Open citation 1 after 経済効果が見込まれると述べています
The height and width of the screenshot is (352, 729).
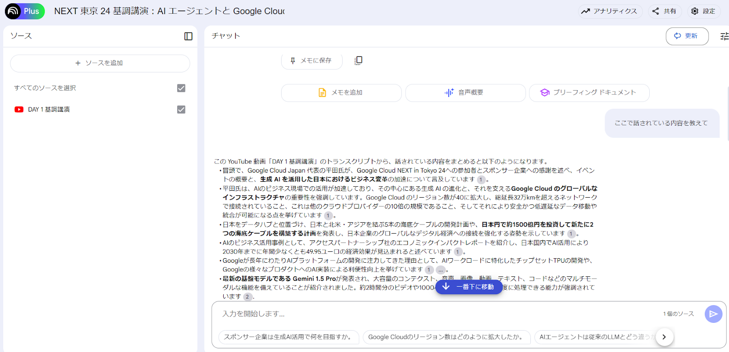point(458,252)
